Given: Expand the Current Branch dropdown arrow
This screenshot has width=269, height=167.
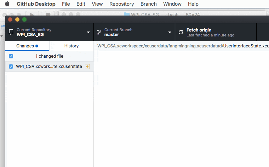Looking at the screenshot, I should click(x=170, y=32).
